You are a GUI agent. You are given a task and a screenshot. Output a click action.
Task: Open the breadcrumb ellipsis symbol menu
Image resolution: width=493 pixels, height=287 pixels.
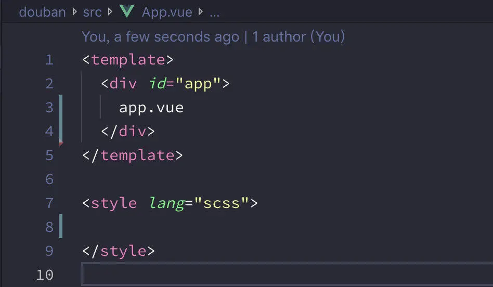click(214, 15)
